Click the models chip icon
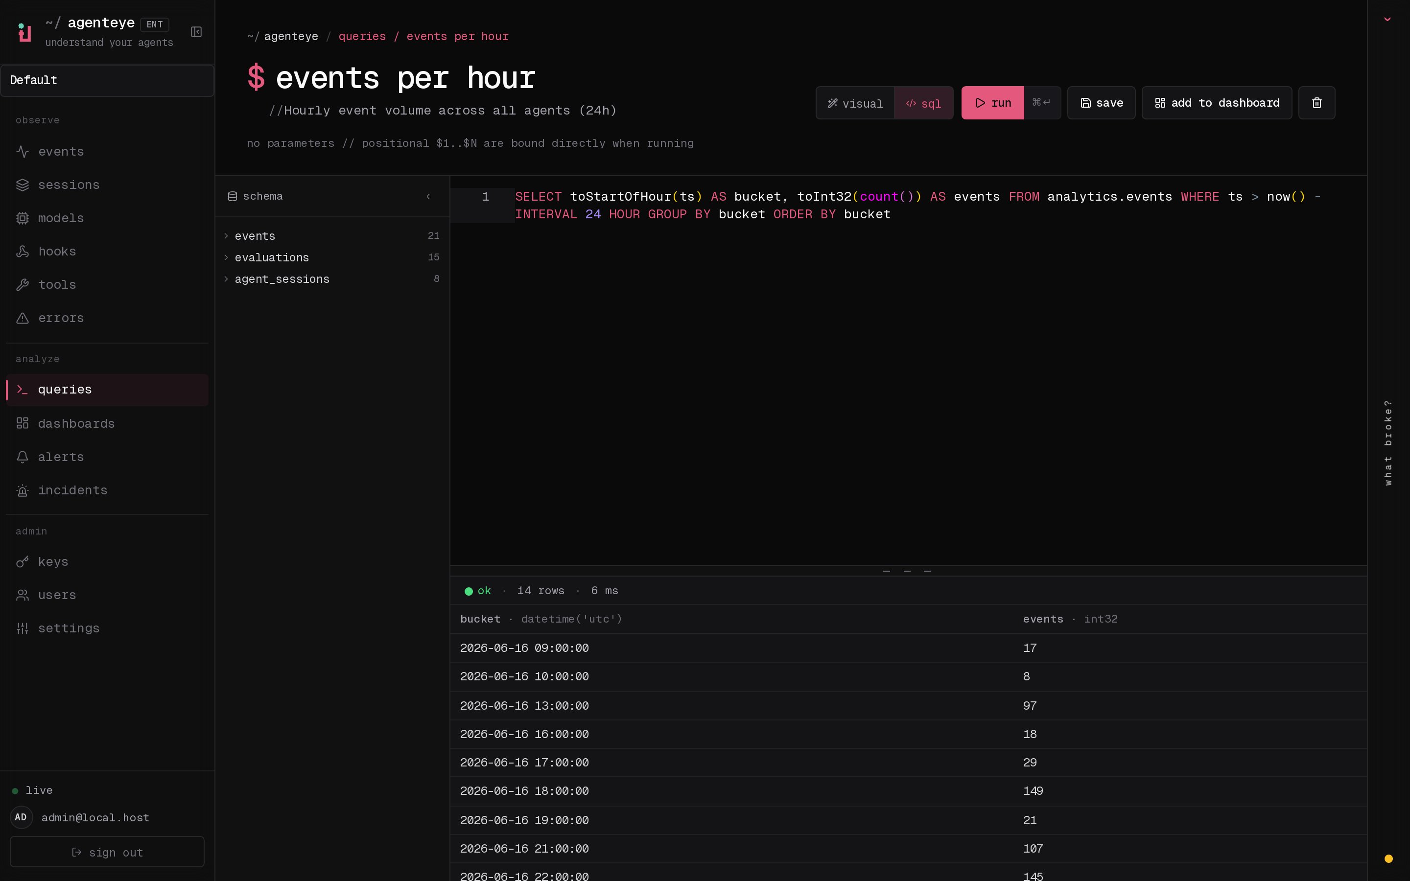The height and width of the screenshot is (881, 1410). (23, 218)
